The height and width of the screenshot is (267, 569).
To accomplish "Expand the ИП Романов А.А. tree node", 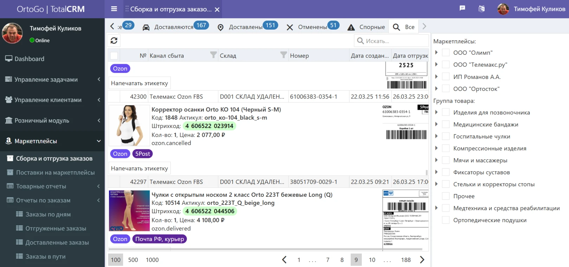I will tap(437, 77).
